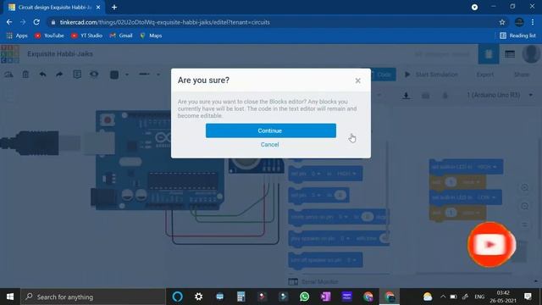542x305 pixels.
Task: Select the 'Circuit design Exquisite Habbi' tab
Action: [54, 8]
